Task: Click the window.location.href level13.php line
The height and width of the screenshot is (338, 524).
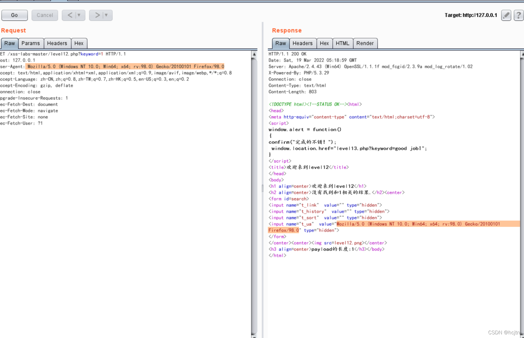Action: point(349,149)
